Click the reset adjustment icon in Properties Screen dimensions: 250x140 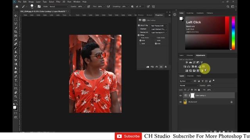pos(157,67)
